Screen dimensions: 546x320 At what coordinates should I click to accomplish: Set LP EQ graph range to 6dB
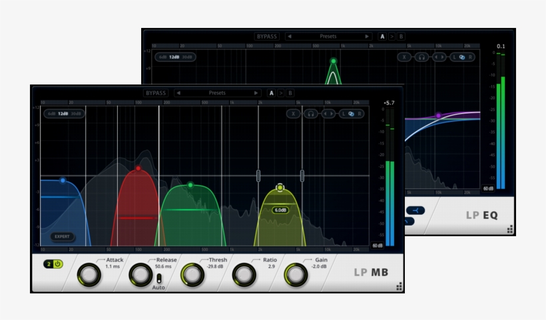(x=162, y=57)
